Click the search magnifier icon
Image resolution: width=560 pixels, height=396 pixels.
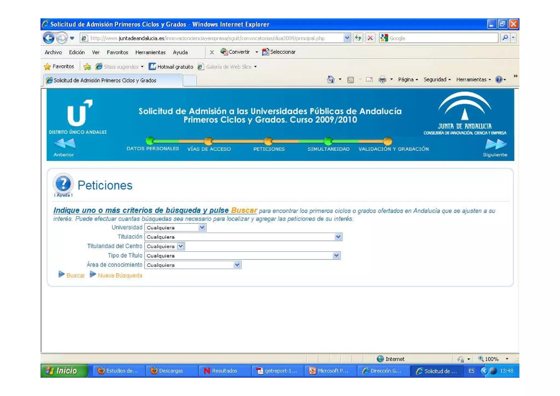[x=505, y=38]
